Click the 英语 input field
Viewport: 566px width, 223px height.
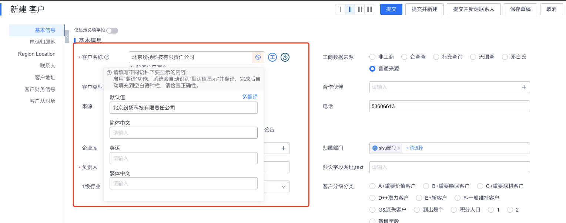[x=183, y=158]
